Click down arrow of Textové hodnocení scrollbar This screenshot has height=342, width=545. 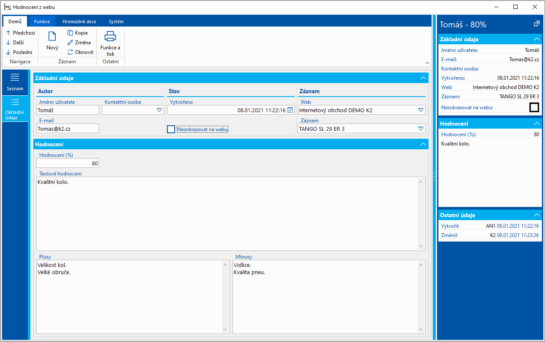421,246
